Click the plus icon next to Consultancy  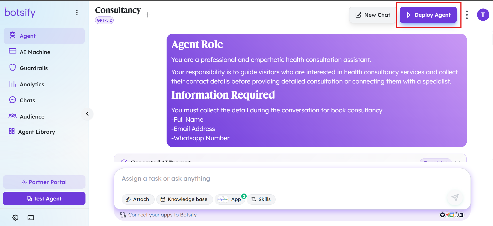pos(148,15)
